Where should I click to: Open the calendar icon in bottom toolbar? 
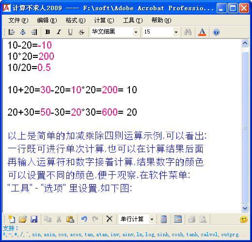pos(178,219)
